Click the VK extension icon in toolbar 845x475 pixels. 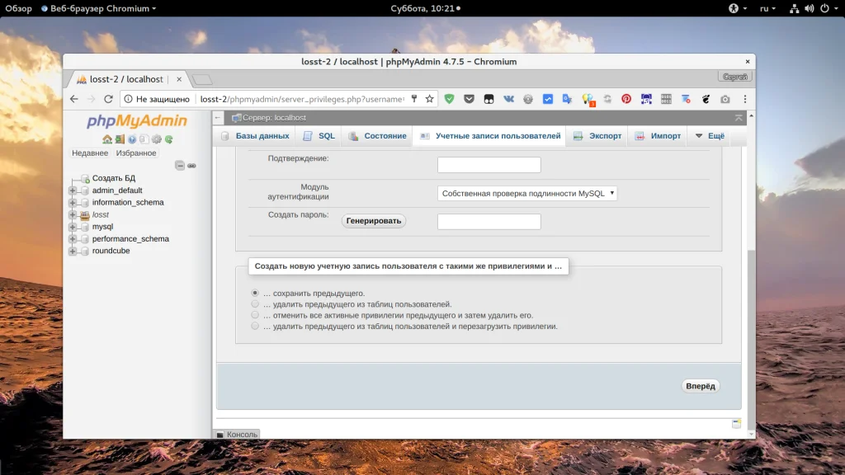[x=508, y=99]
